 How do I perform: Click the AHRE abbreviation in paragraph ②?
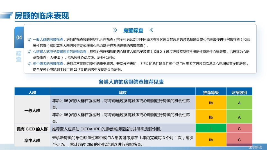55,57
